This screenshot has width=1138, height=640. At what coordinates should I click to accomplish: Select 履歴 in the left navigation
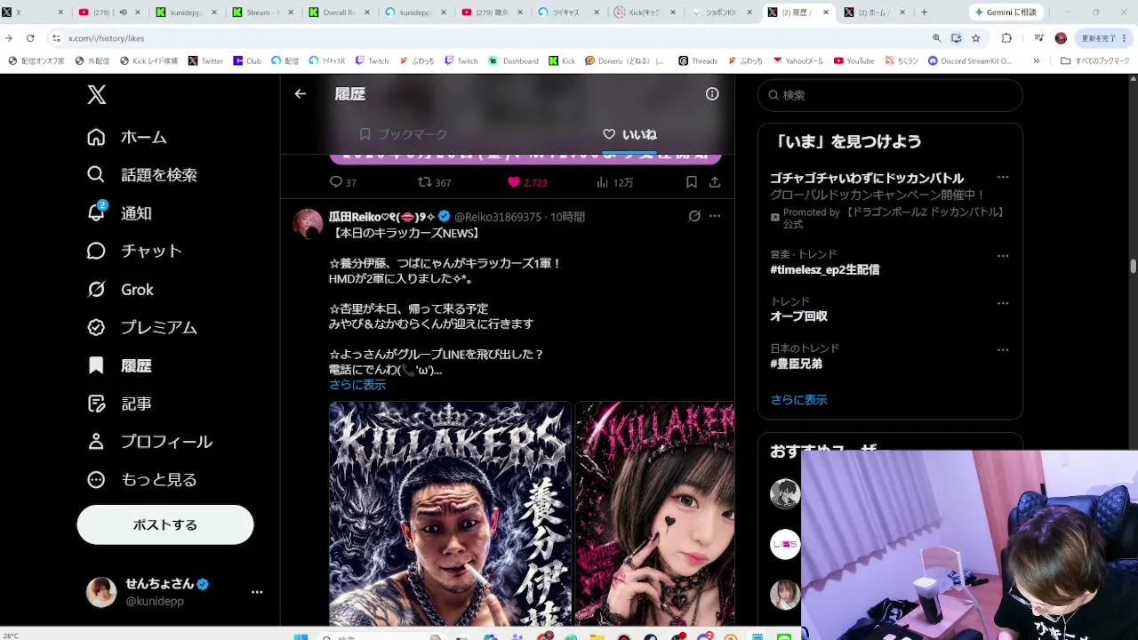coord(118,365)
